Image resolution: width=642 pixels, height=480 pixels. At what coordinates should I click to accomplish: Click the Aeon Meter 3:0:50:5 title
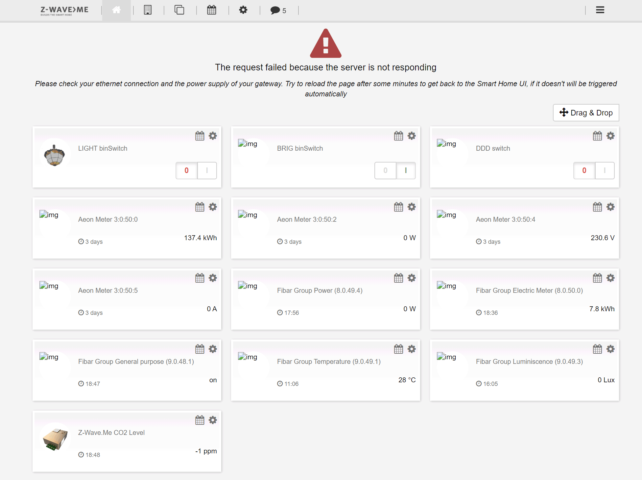coord(108,291)
